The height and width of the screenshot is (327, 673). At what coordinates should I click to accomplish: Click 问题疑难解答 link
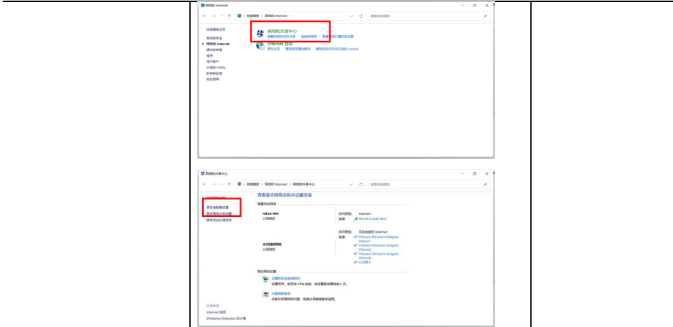tap(281, 294)
